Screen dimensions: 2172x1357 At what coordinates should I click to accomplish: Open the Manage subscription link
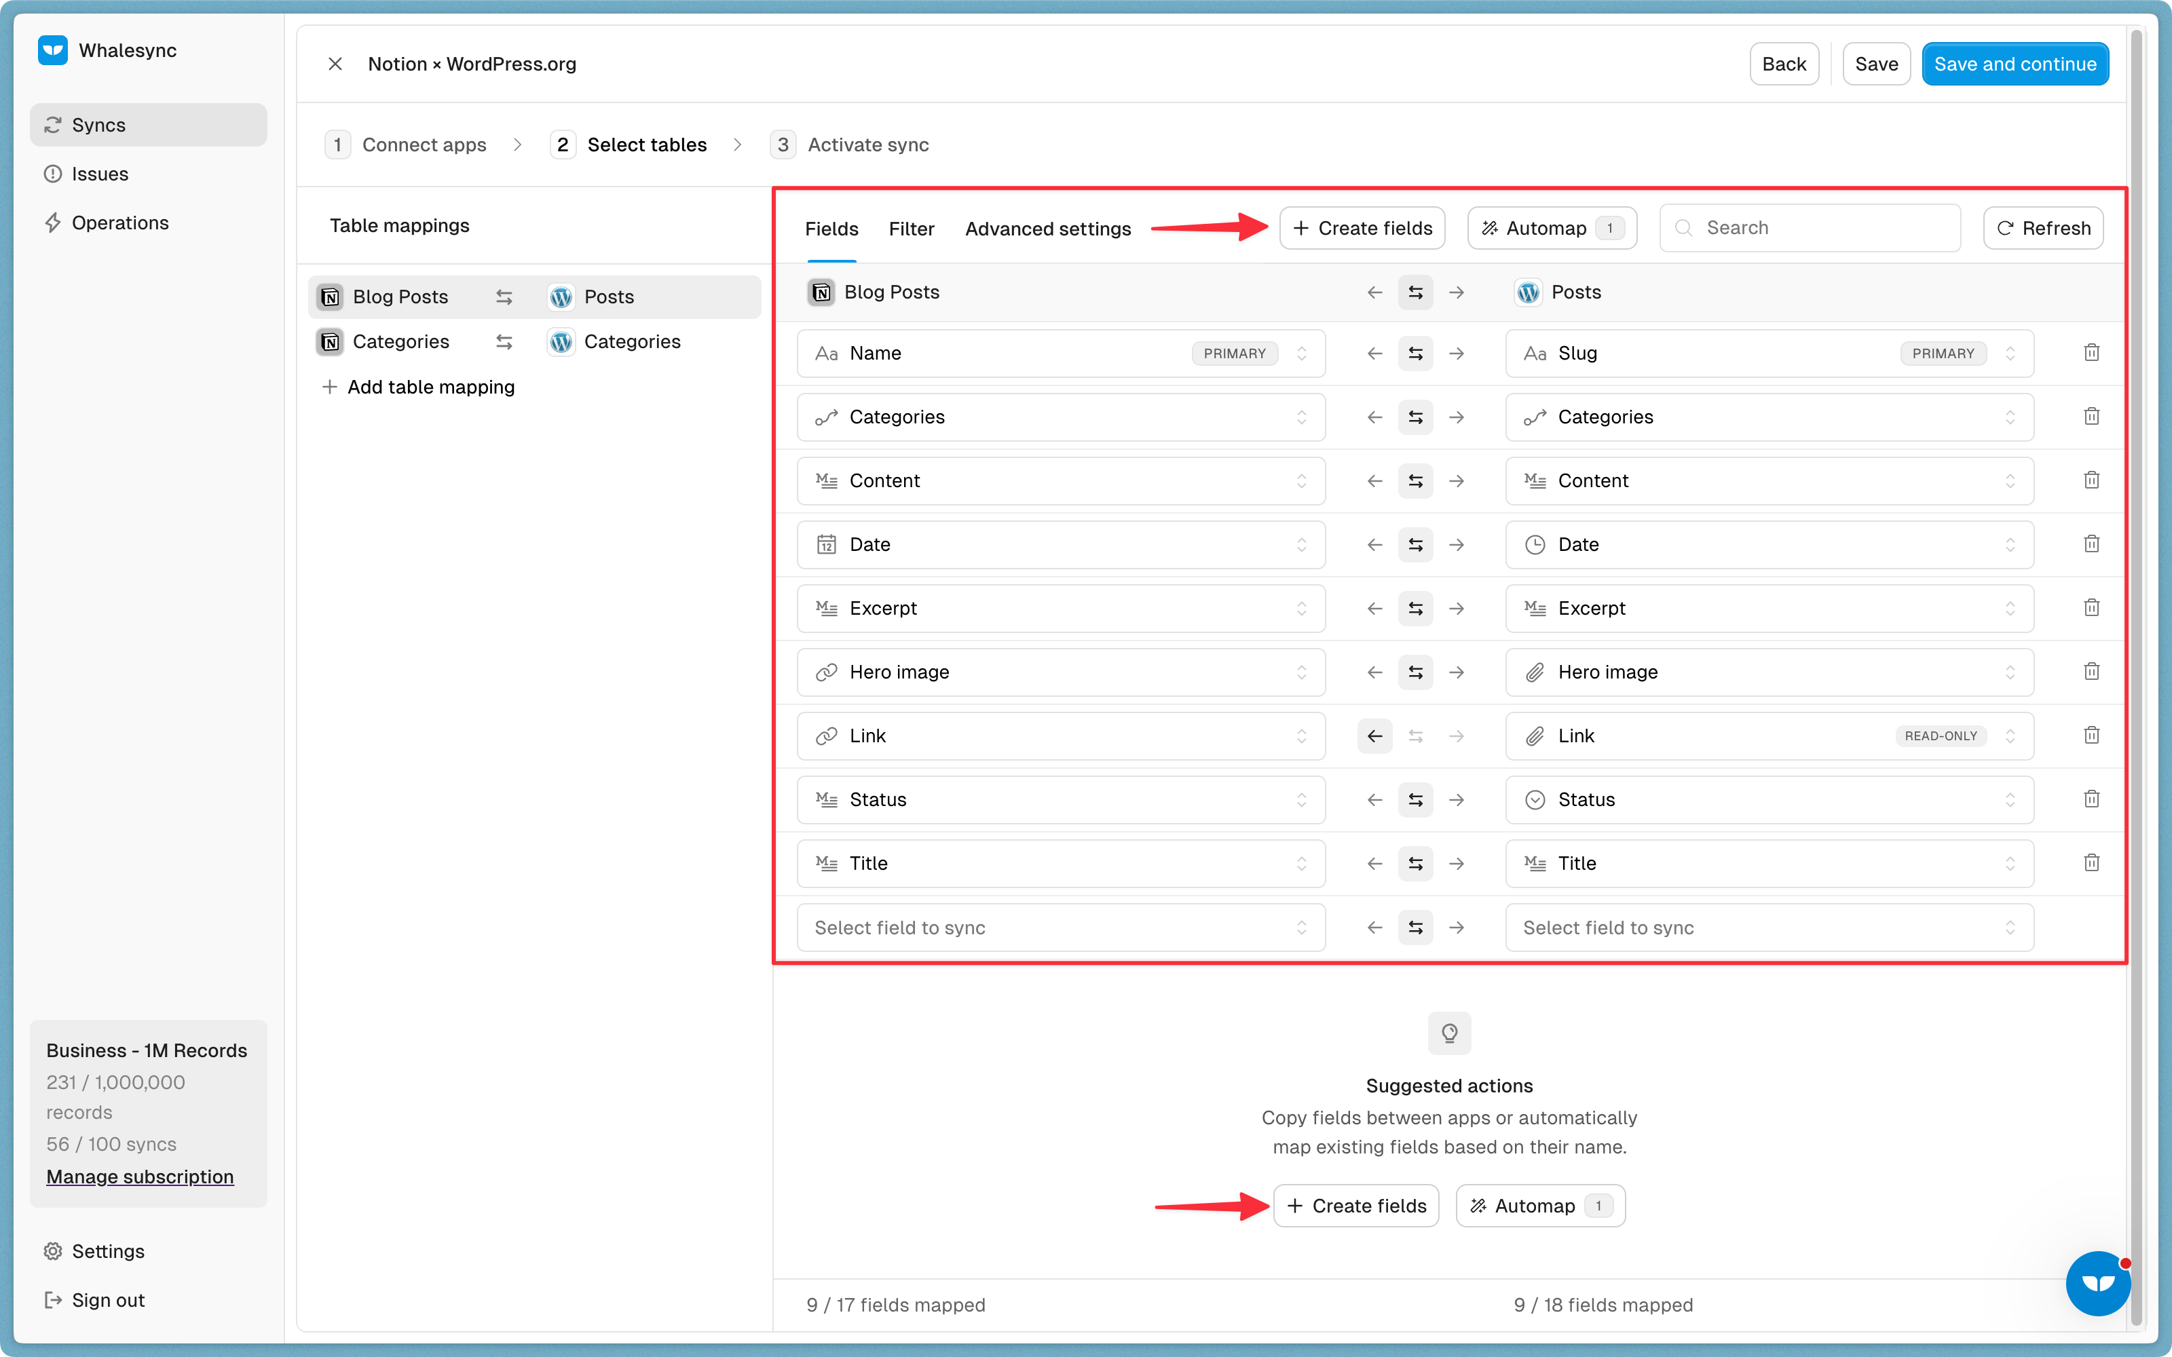[x=140, y=1176]
